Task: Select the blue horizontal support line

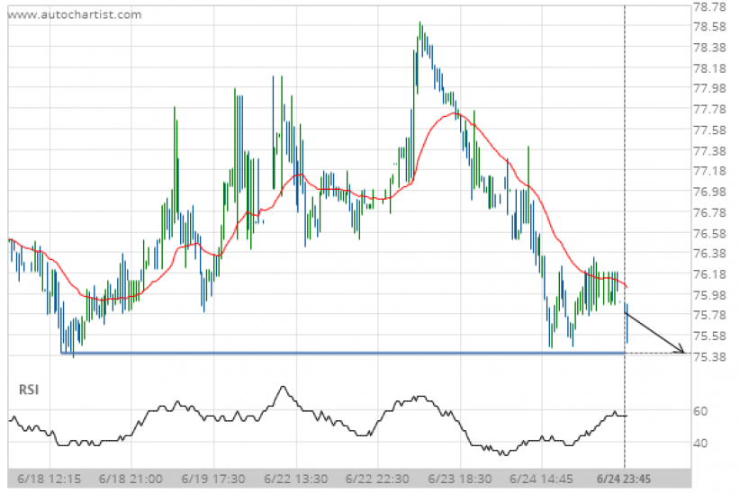Action: (343, 353)
